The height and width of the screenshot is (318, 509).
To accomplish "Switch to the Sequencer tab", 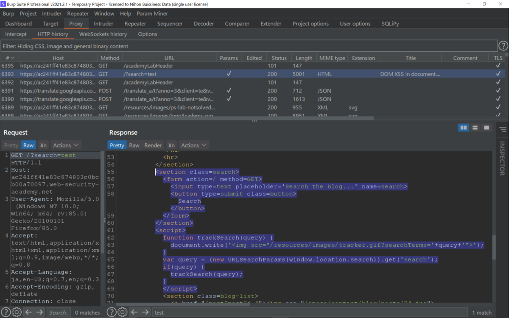I will coord(170,23).
